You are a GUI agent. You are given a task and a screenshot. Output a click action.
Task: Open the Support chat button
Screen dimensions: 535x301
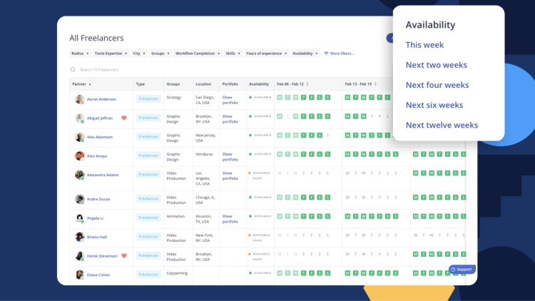[462, 270]
